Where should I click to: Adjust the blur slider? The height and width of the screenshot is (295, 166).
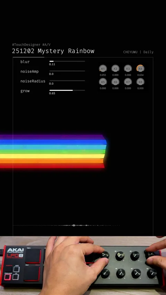click(67, 61)
